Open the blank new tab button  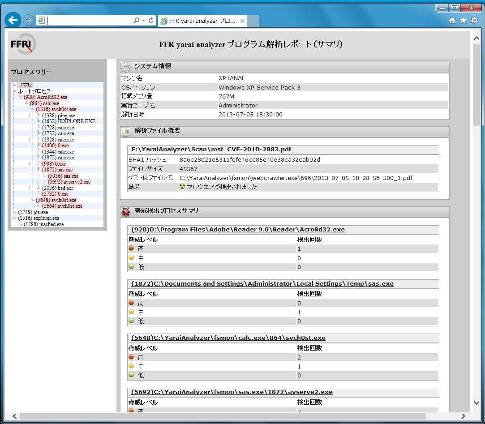click(x=253, y=21)
